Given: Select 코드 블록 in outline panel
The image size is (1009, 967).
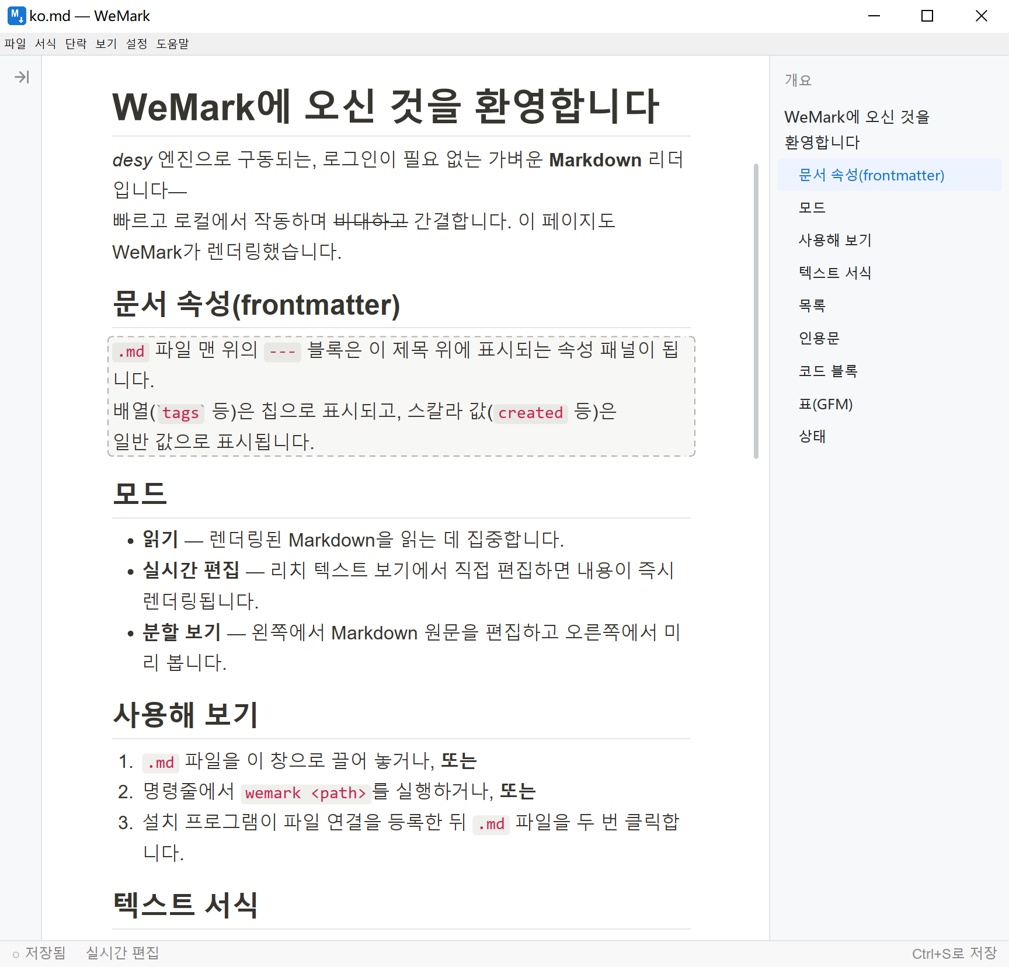Looking at the screenshot, I should coord(889,371).
